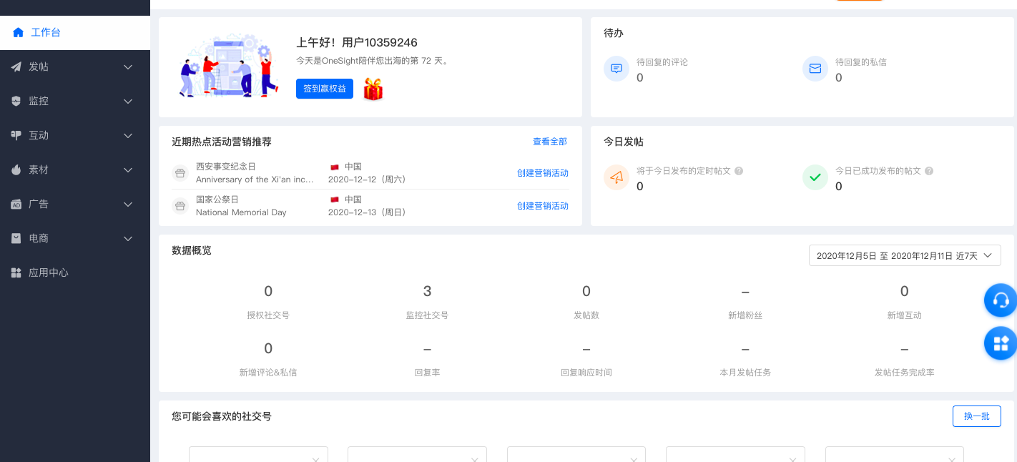Expand the 发帖 sidebar section chevron

point(128,67)
